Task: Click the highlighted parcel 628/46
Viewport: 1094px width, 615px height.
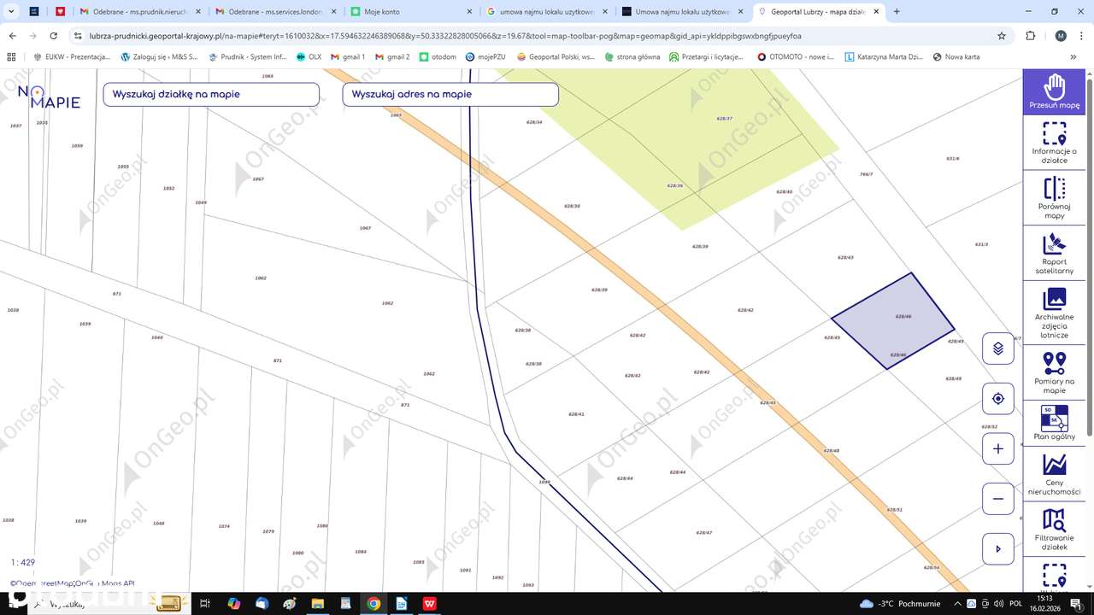Action: [x=893, y=321]
